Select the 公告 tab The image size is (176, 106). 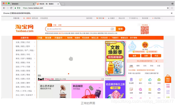pos(131,66)
